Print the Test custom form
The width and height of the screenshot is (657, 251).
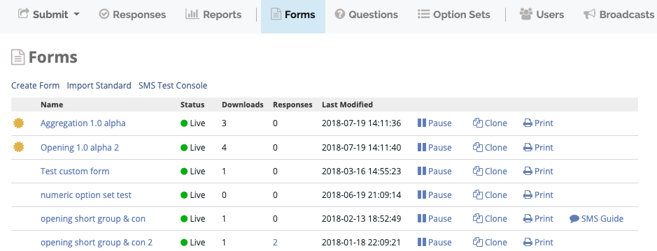[x=539, y=172]
